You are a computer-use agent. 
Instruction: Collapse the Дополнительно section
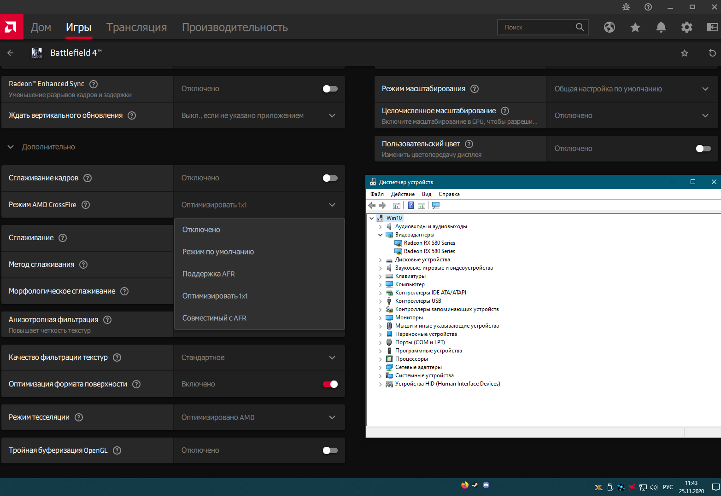coord(11,147)
